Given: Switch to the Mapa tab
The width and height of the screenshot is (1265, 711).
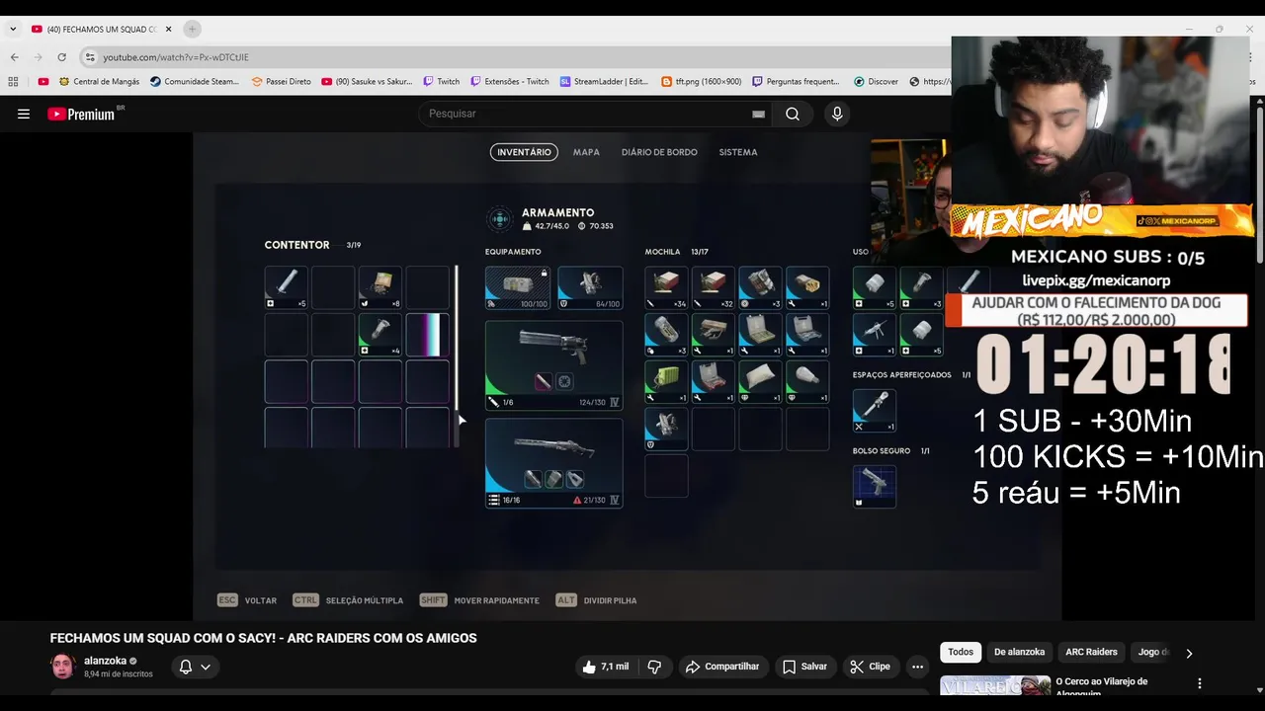Looking at the screenshot, I should (x=586, y=152).
